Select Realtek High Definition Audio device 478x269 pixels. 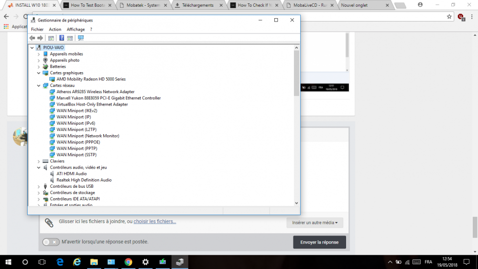pos(84,180)
